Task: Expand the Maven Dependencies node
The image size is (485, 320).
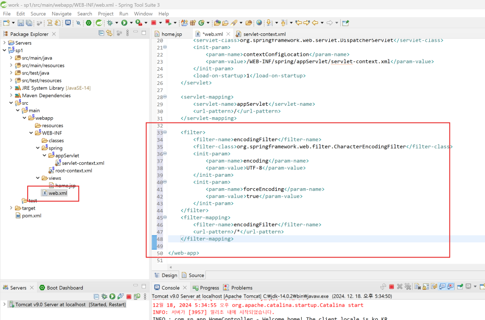Action: 11,95
